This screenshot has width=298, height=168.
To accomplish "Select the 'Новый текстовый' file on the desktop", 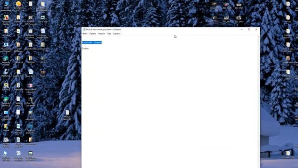I will (x=67, y=115).
